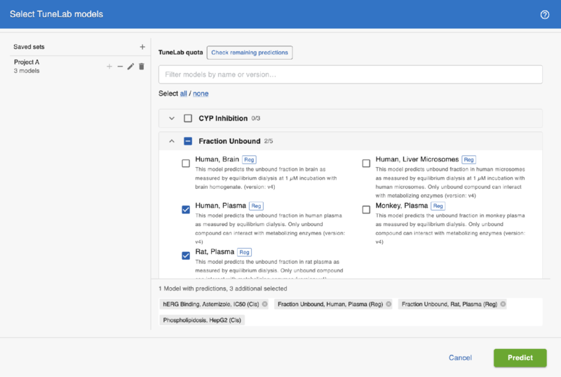Select all models link

coord(184,93)
